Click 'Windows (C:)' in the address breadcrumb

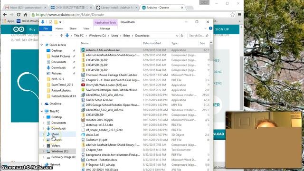pos(97,36)
